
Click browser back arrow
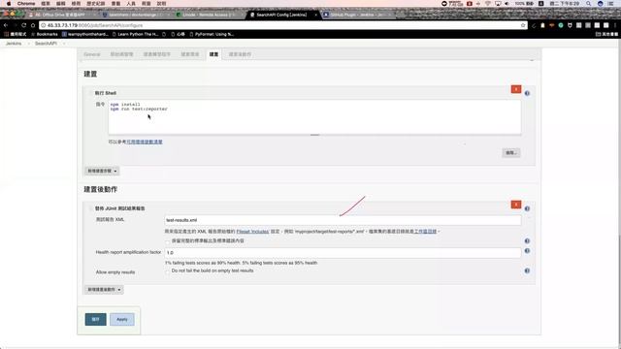[6, 25]
